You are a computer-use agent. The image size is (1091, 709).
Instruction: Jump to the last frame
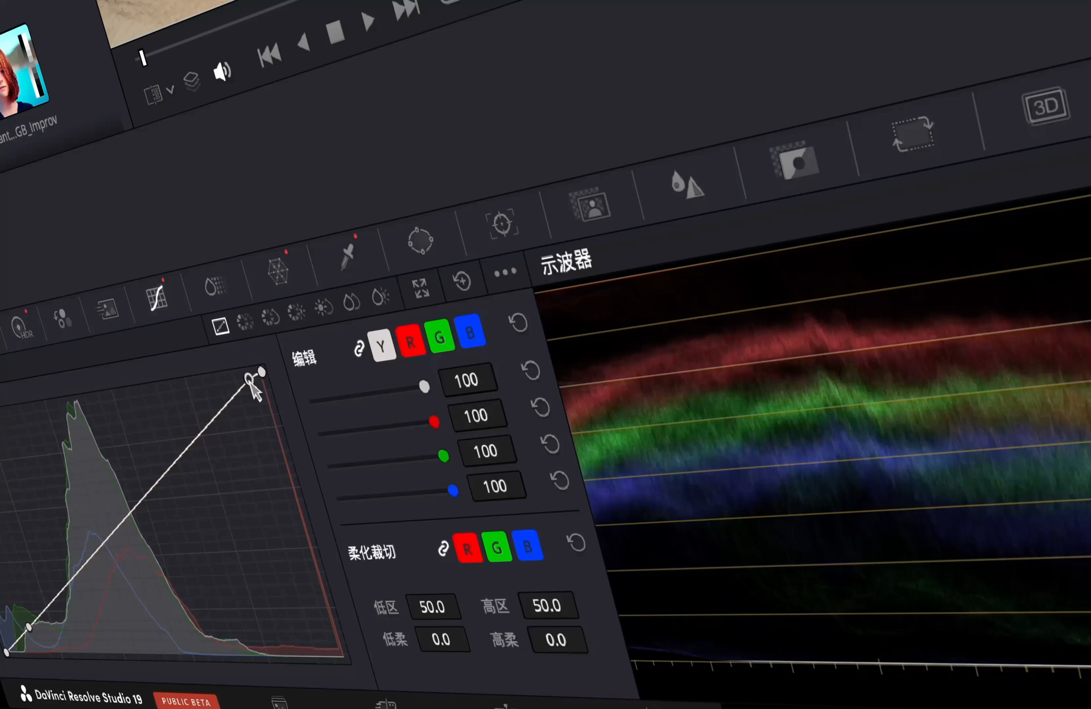coord(405,9)
